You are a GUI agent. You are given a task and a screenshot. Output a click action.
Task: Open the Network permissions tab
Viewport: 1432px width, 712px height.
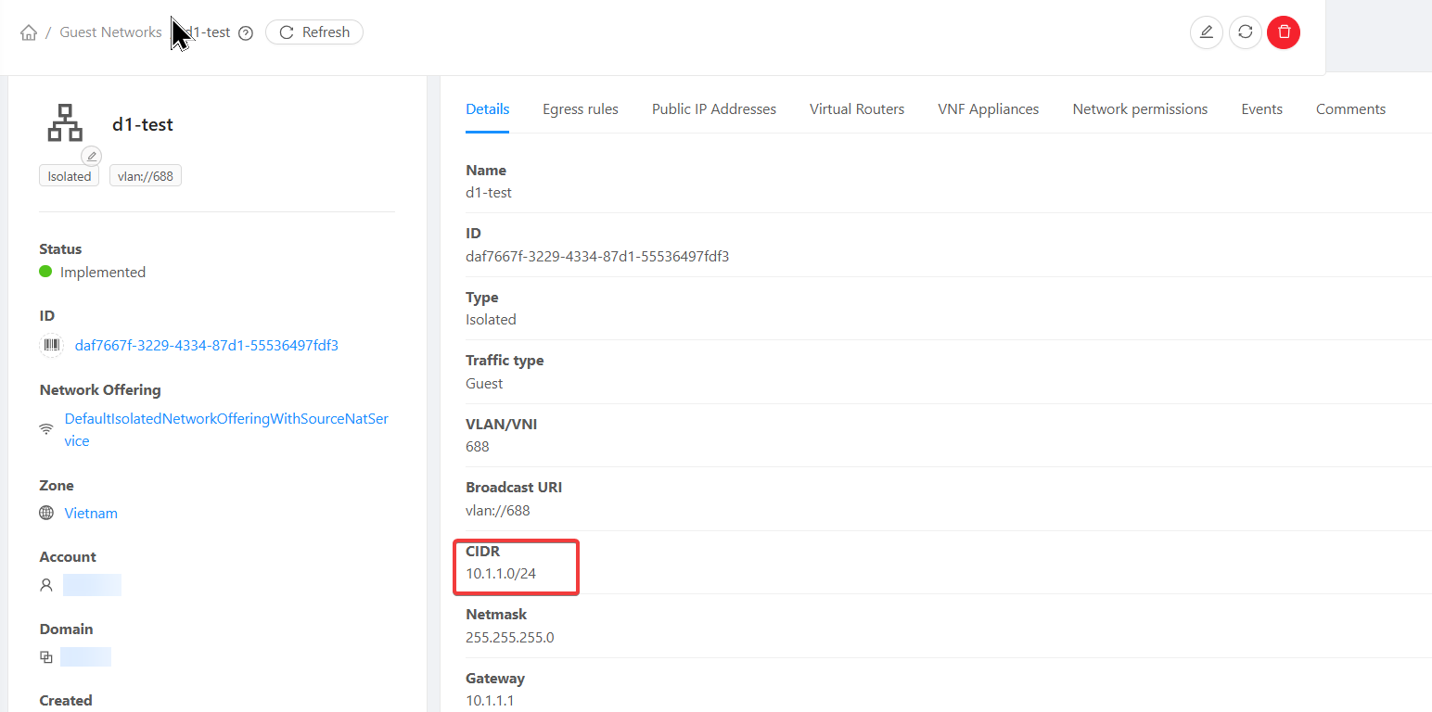point(1140,109)
